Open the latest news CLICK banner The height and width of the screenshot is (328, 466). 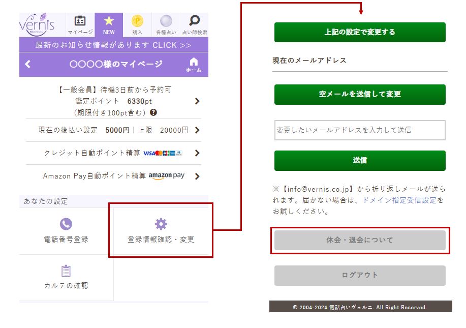[x=112, y=45]
